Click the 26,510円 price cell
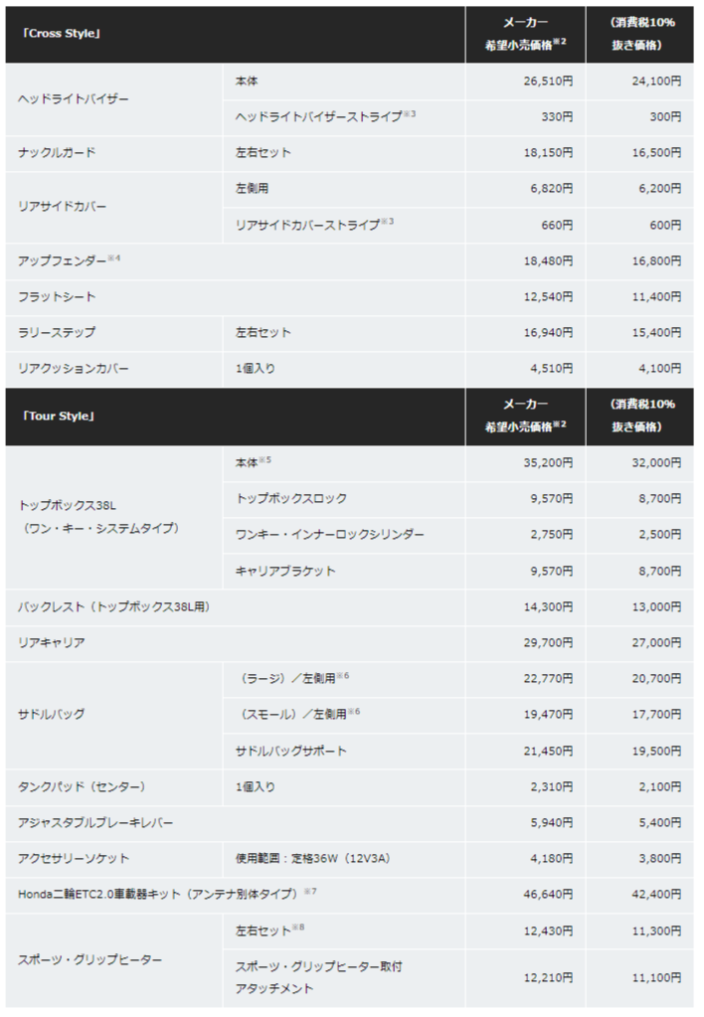This screenshot has height=1017, width=704. tap(547, 81)
